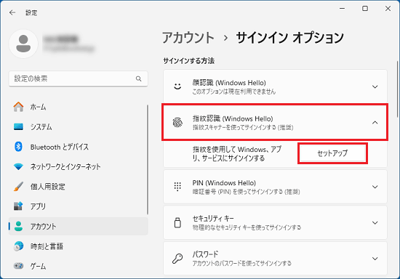Click the search magnifier icon
Viewport: 400px width, 279px height.
[x=138, y=78]
